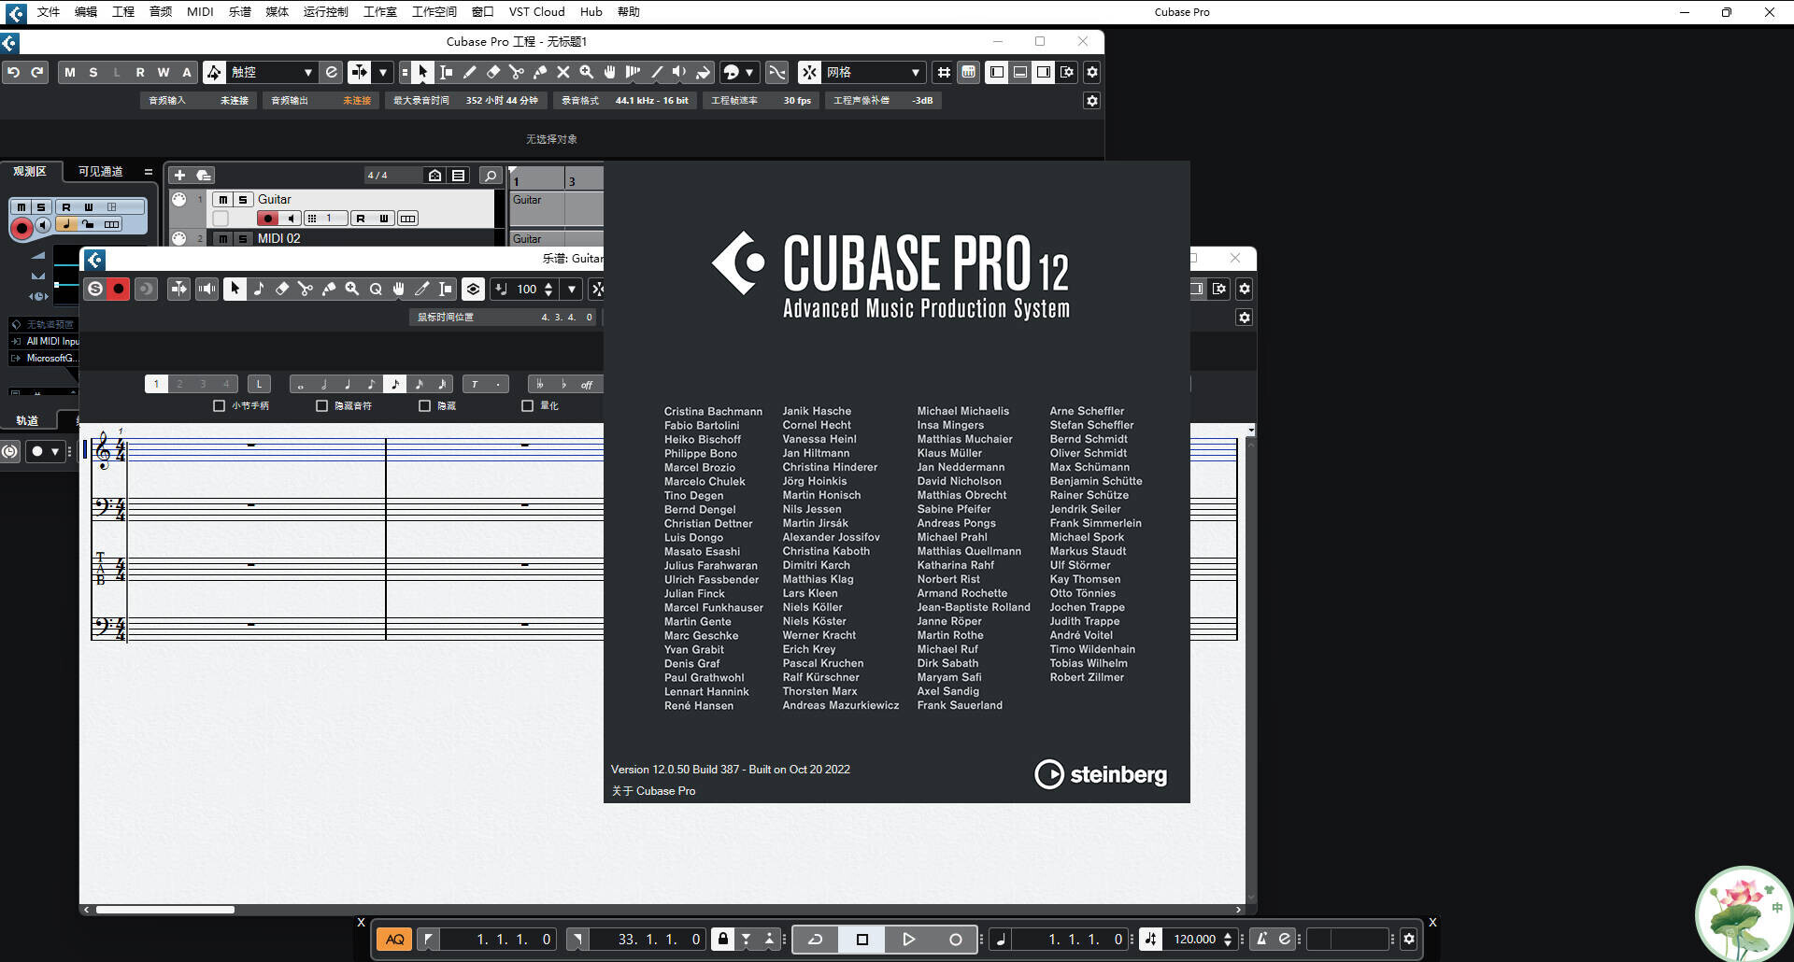The height and width of the screenshot is (962, 1794).
Task: Click the Undo arrow in project toolbar
Action: pos(14,72)
